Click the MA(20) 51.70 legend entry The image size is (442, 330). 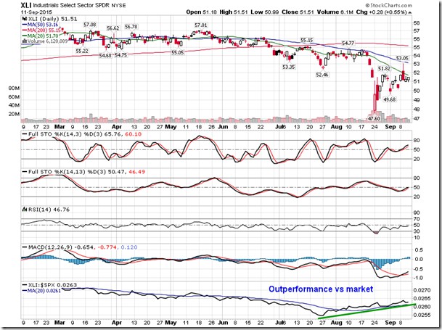(x=42, y=36)
